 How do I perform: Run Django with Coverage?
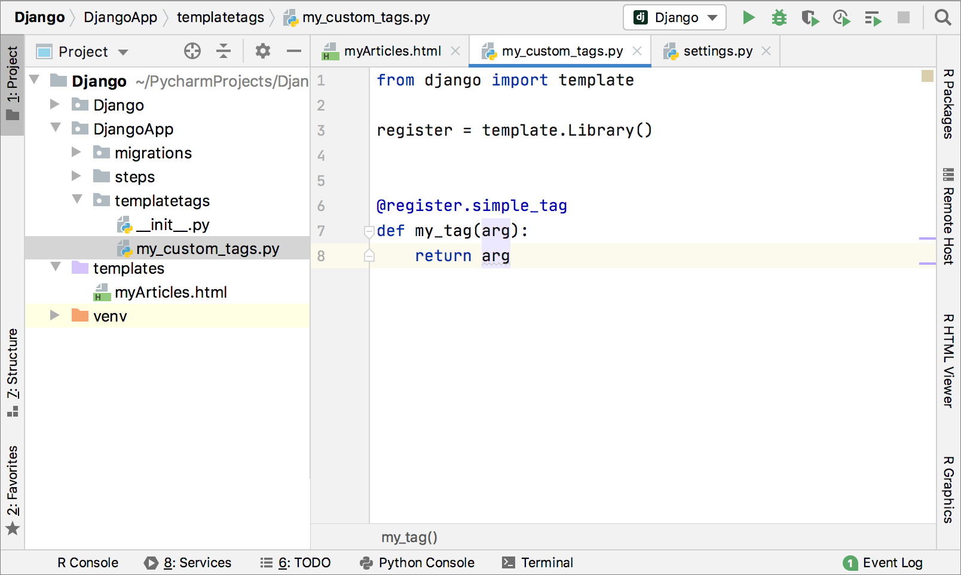tap(810, 18)
